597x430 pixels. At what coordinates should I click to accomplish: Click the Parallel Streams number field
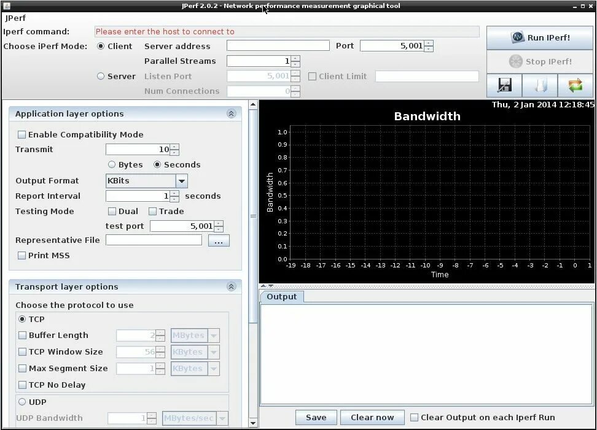(x=259, y=61)
